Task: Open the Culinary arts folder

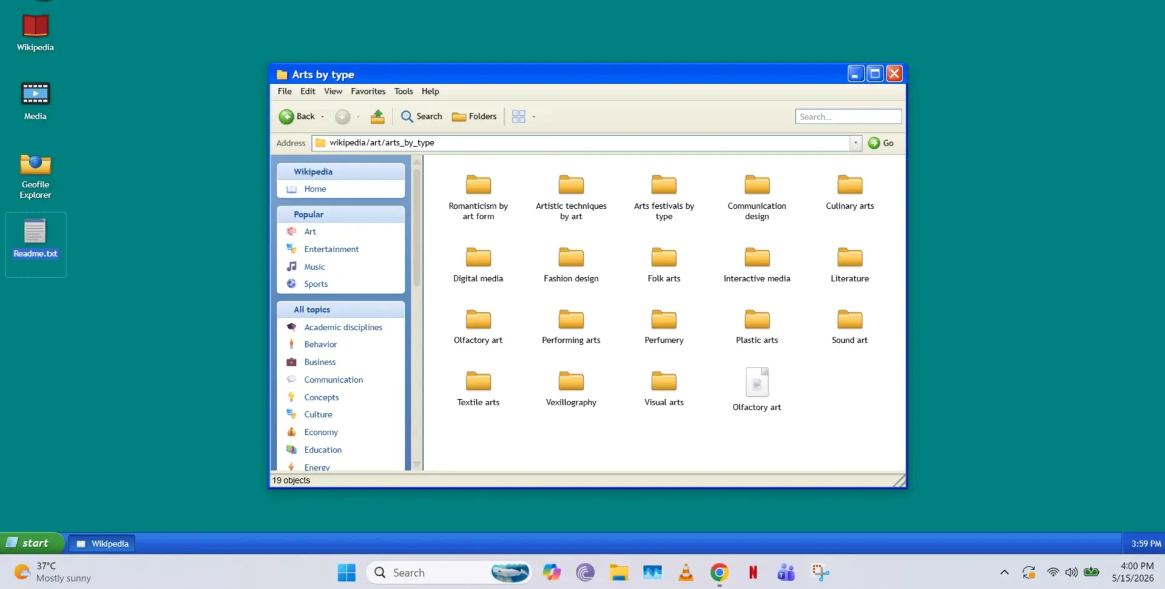Action: pos(849,193)
